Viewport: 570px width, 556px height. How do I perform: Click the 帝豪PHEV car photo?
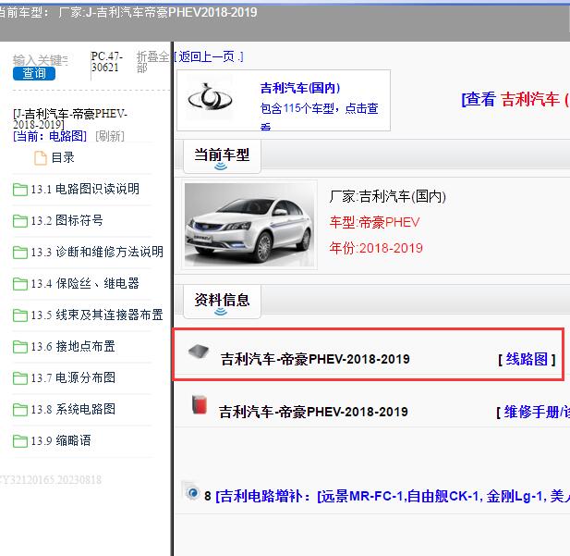click(x=249, y=225)
